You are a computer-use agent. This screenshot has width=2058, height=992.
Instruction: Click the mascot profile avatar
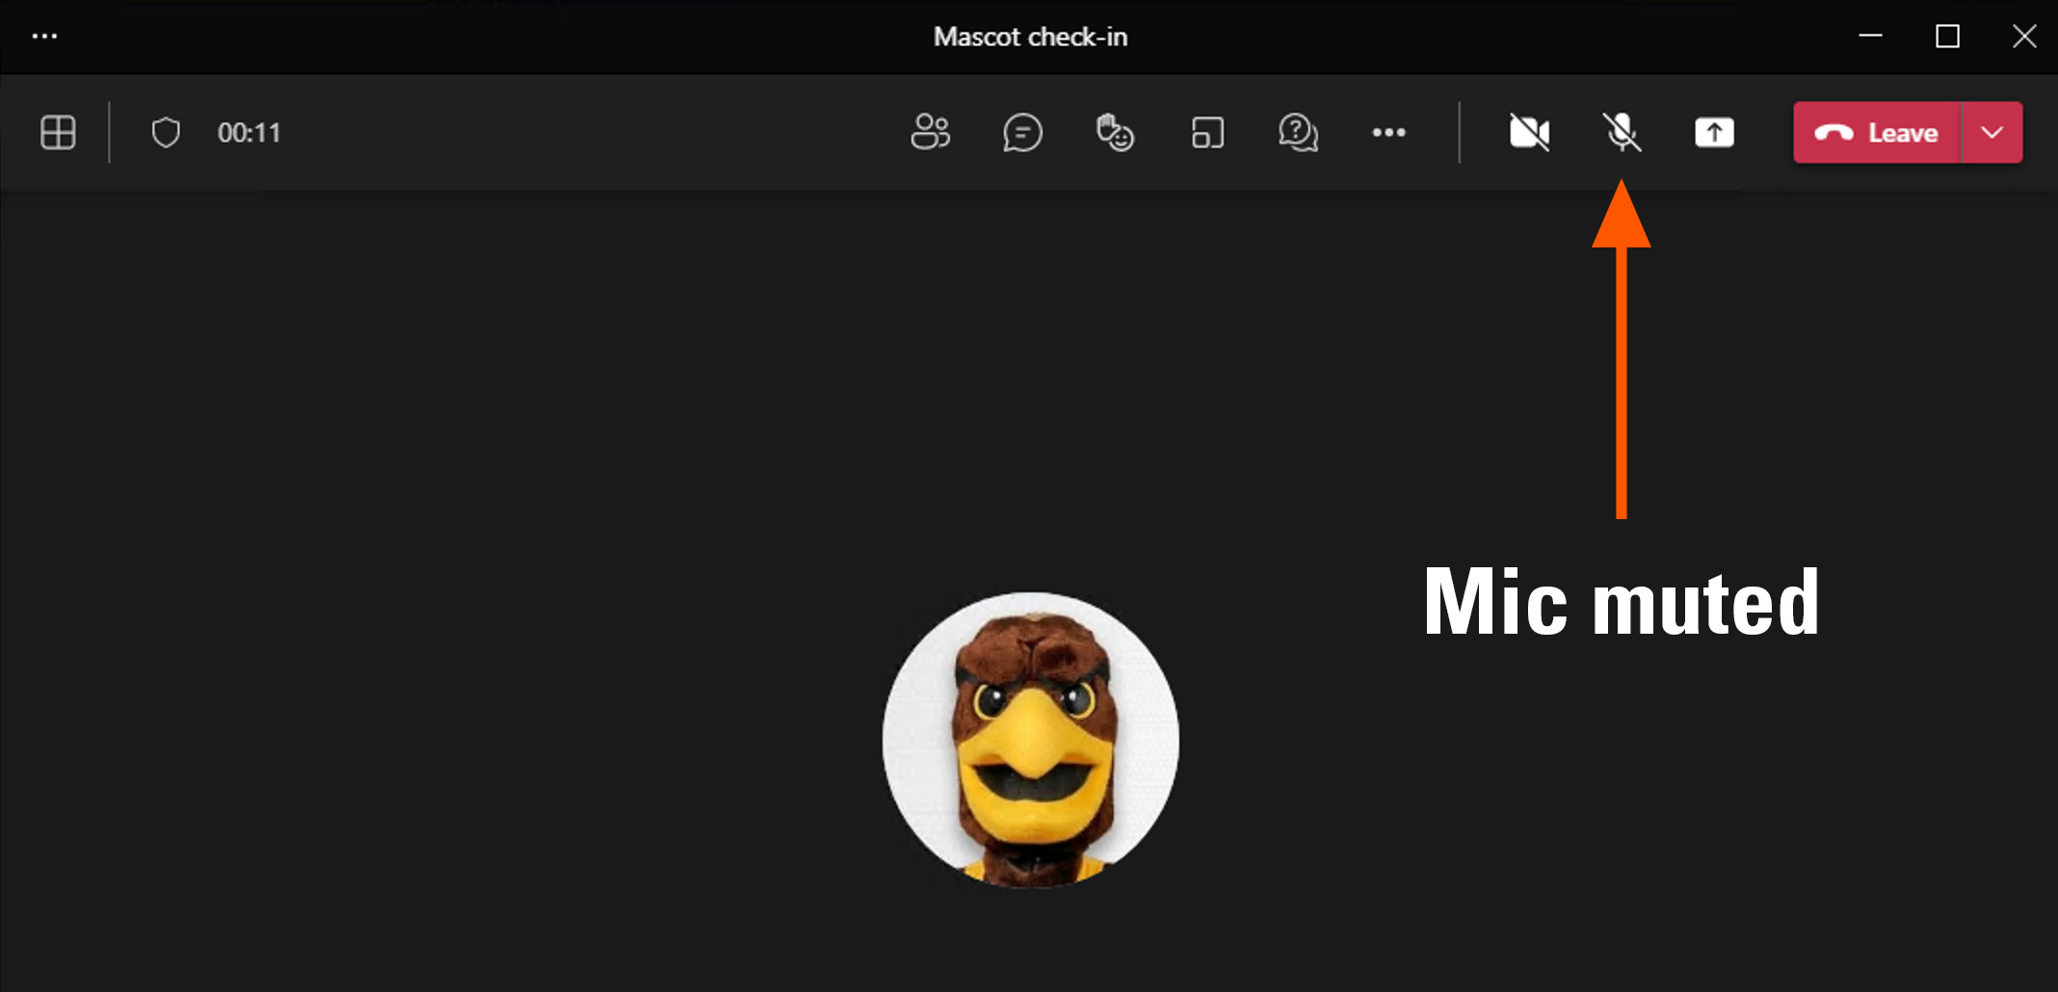[1030, 740]
